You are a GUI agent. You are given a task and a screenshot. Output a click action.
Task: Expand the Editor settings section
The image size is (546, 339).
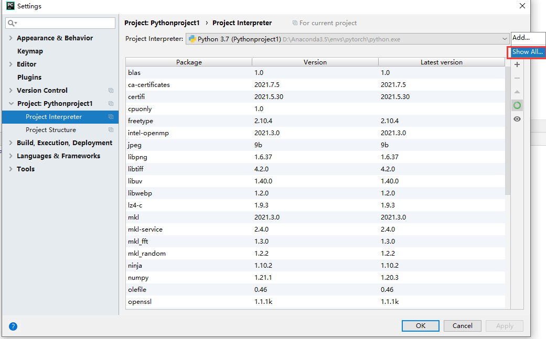point(10,64)
